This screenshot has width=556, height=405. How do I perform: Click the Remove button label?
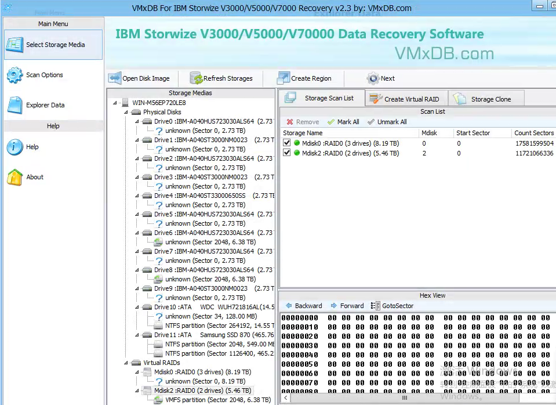click(x=308, y=122)
